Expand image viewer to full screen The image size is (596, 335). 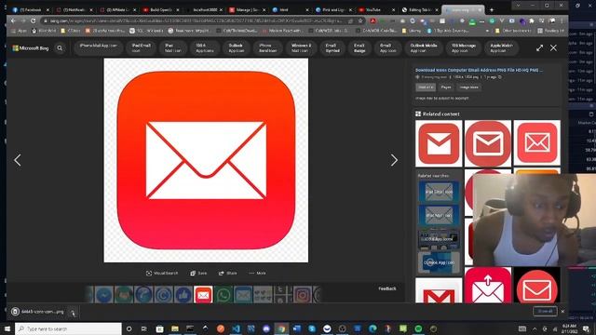point(539,48)
